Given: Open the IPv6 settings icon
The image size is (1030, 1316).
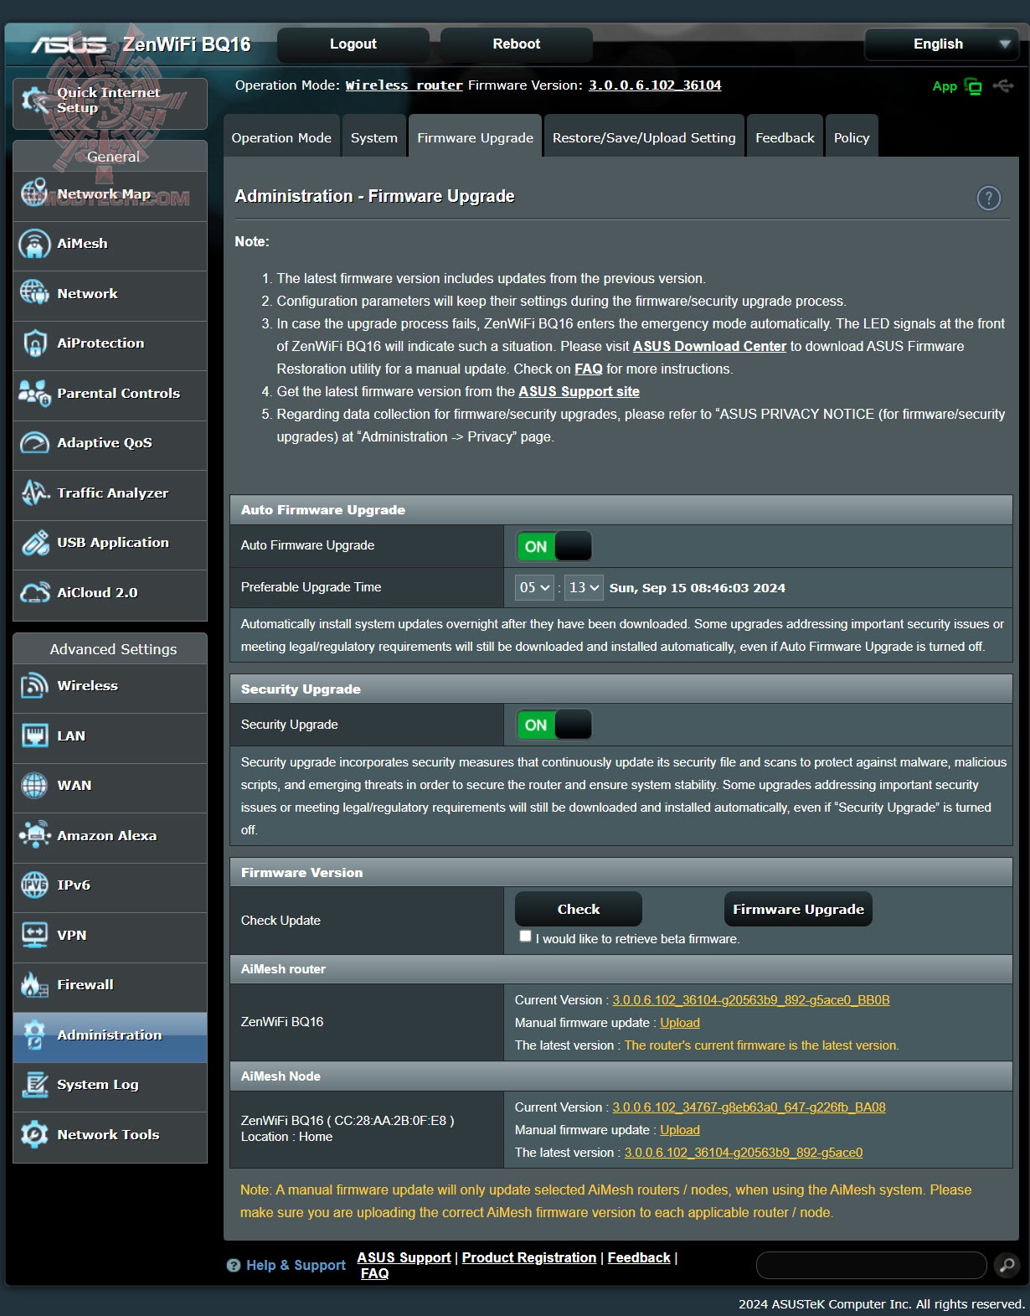Looking at the screenshot, I should pos(34,885).
